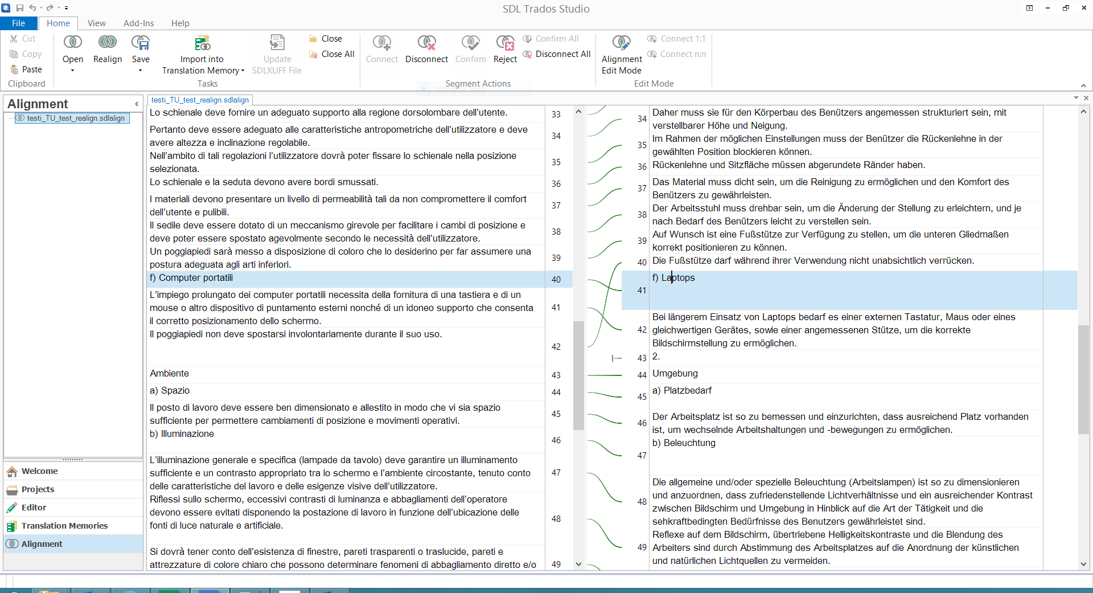Click the Reject segment icon
1093x593 pixels.
pyautogui.click(x=505, y=43)
